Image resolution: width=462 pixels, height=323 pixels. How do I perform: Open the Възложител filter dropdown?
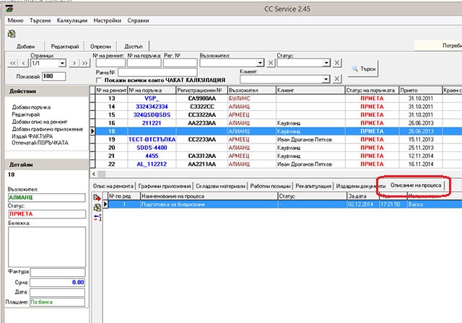coord(260,63)
